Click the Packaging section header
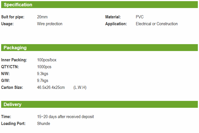This screenshot has height=133, width=199. pos(15,48)
